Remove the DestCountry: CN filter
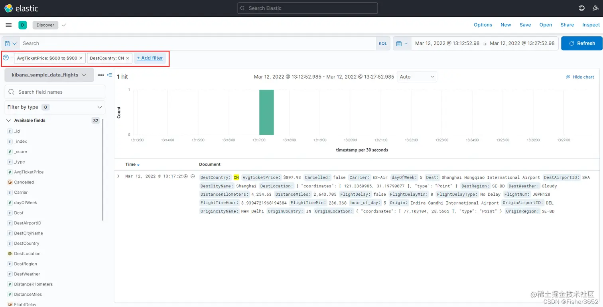Viewport: 603px width, 307px height. pyautogui.click(x=128, y=58)
